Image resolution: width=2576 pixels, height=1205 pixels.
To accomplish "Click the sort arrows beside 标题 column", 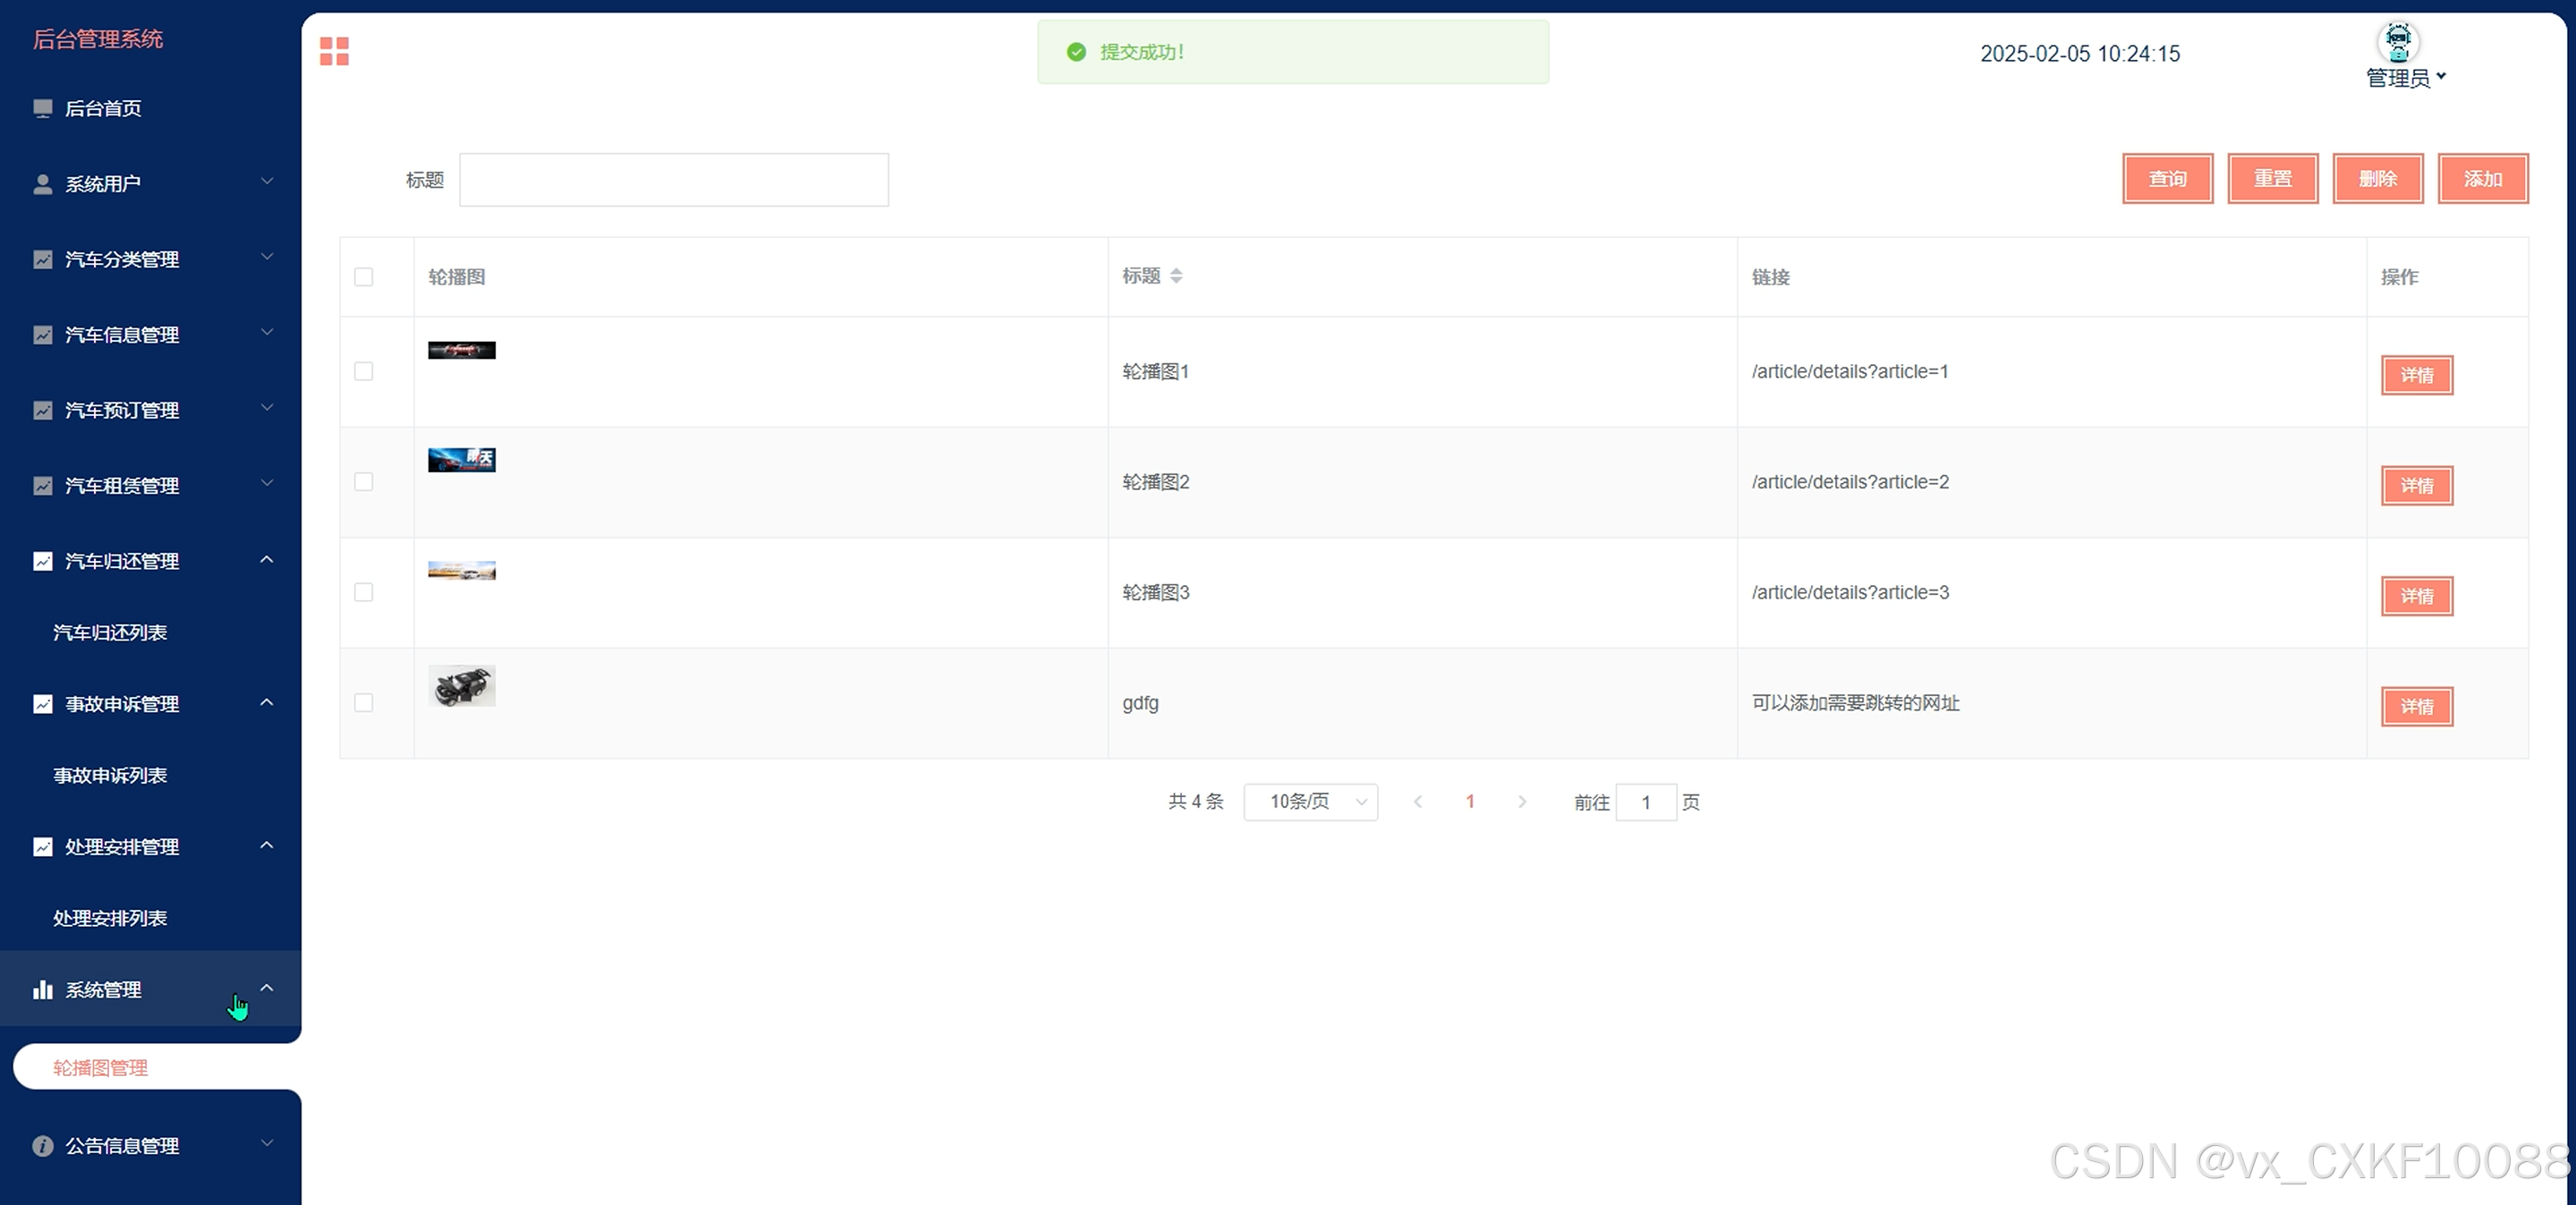I will 1176,276.
